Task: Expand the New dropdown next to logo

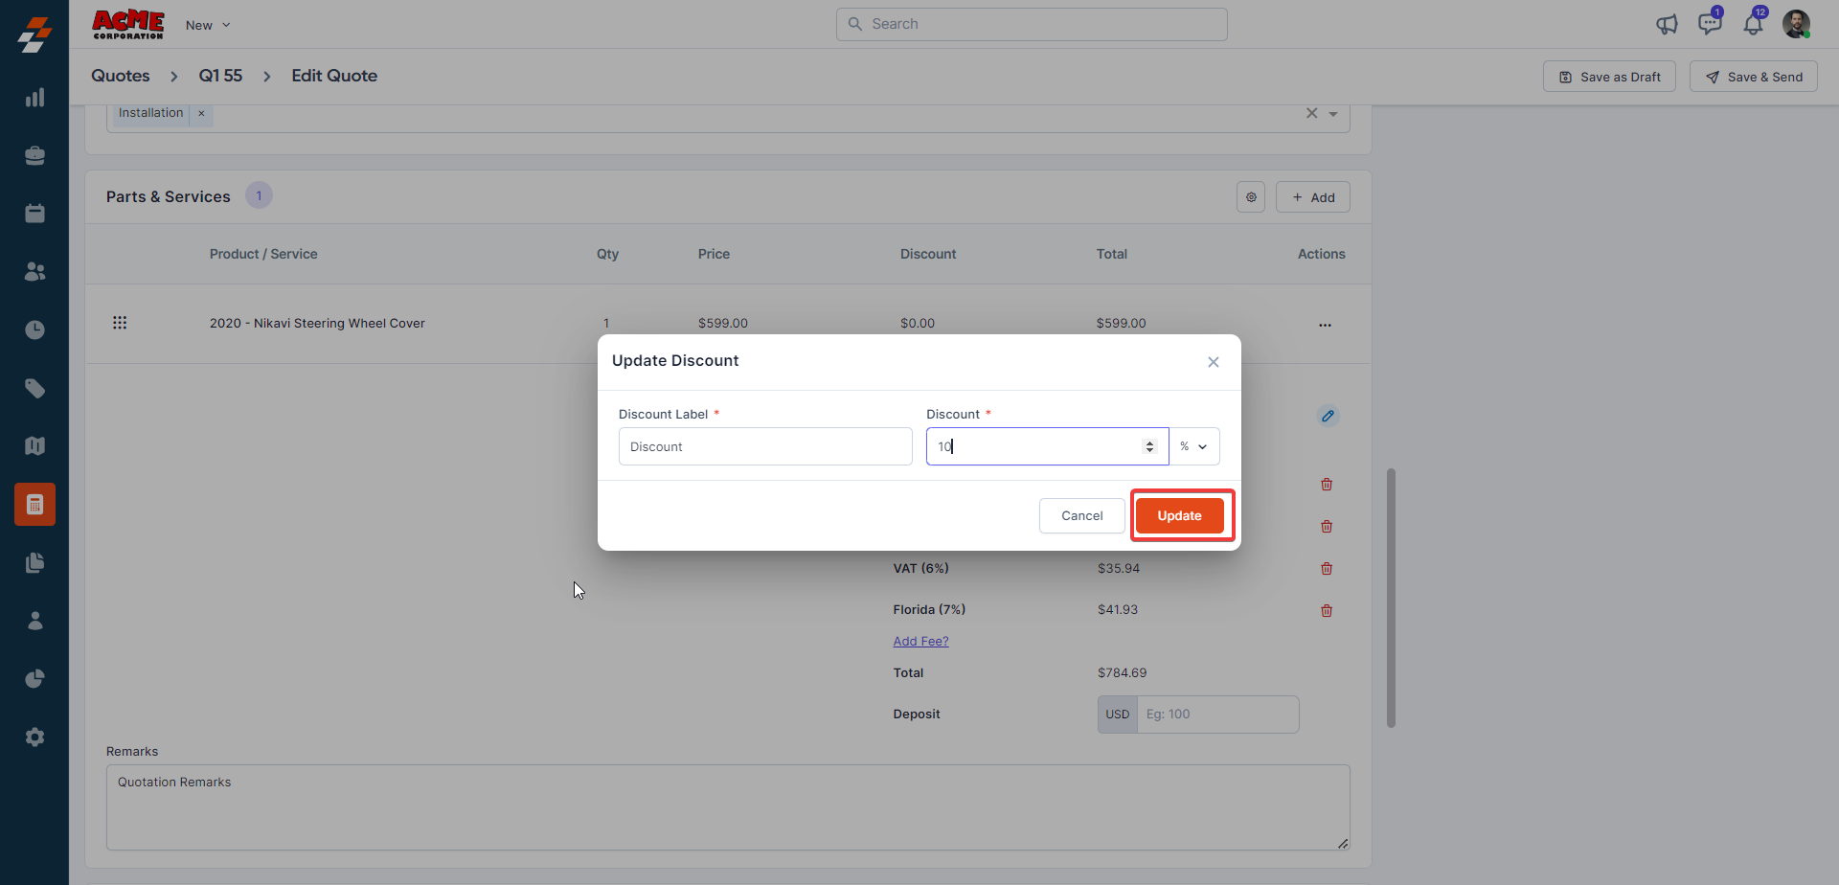Action: coord(208,25)
